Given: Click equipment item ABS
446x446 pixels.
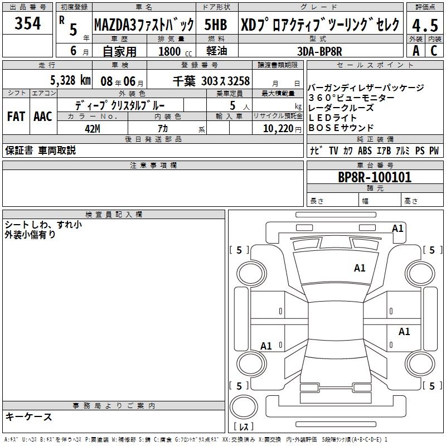Looking at the screenshot, I should pyautogui.click(x=365, y=151).
